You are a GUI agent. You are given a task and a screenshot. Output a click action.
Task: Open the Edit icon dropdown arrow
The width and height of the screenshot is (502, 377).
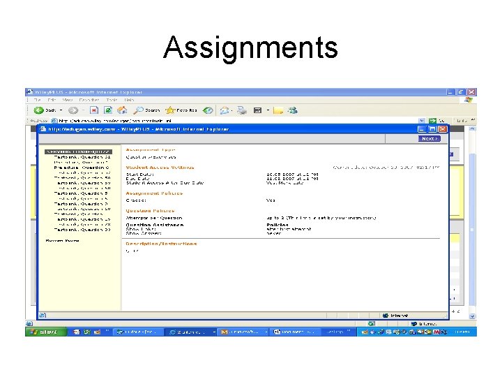[268, 110]
